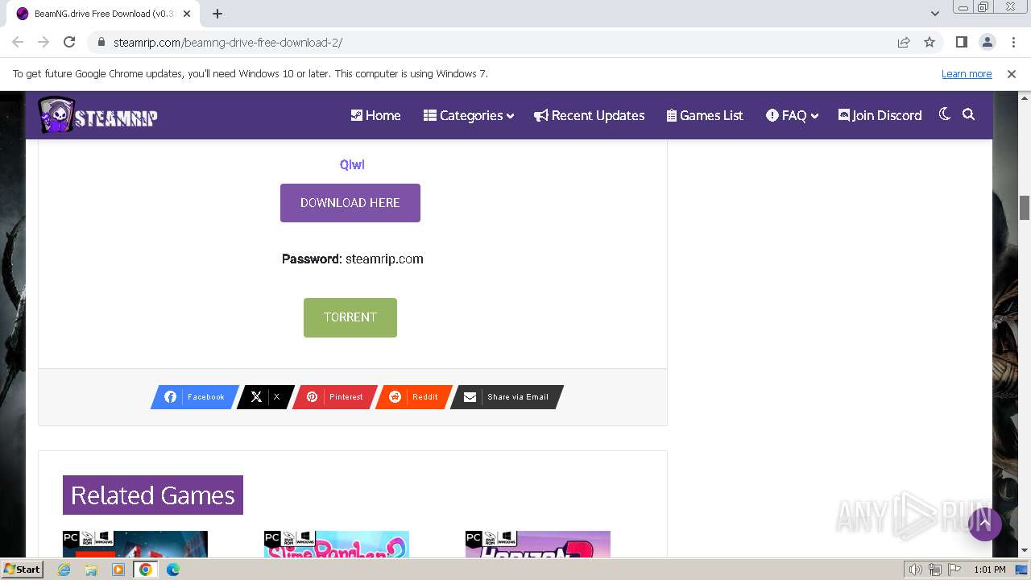Click the taskbar clock 1:01 PM

[990, 570]
